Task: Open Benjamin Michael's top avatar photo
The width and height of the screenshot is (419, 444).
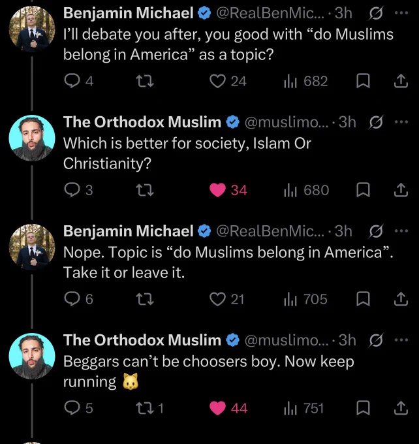Action: pos(32,29)
